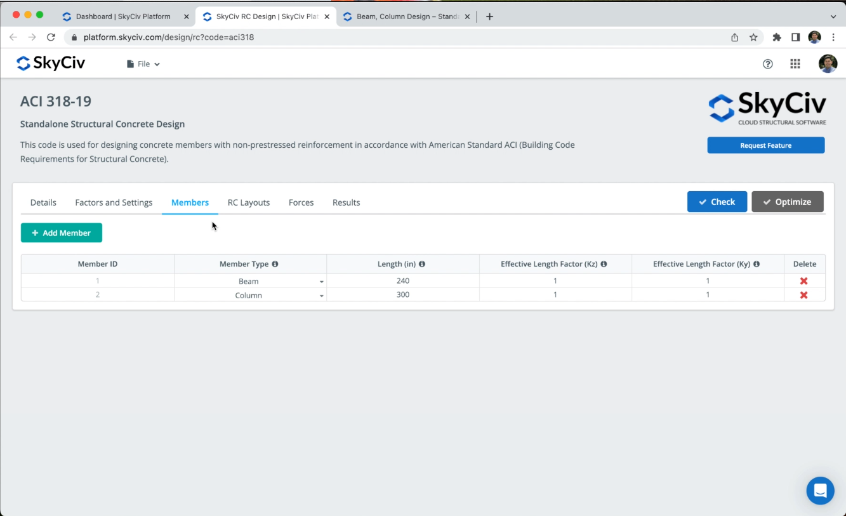Delete member 1 with the red X
The height and width of the screenshot is (516, 846).
[x=803, y=281]
